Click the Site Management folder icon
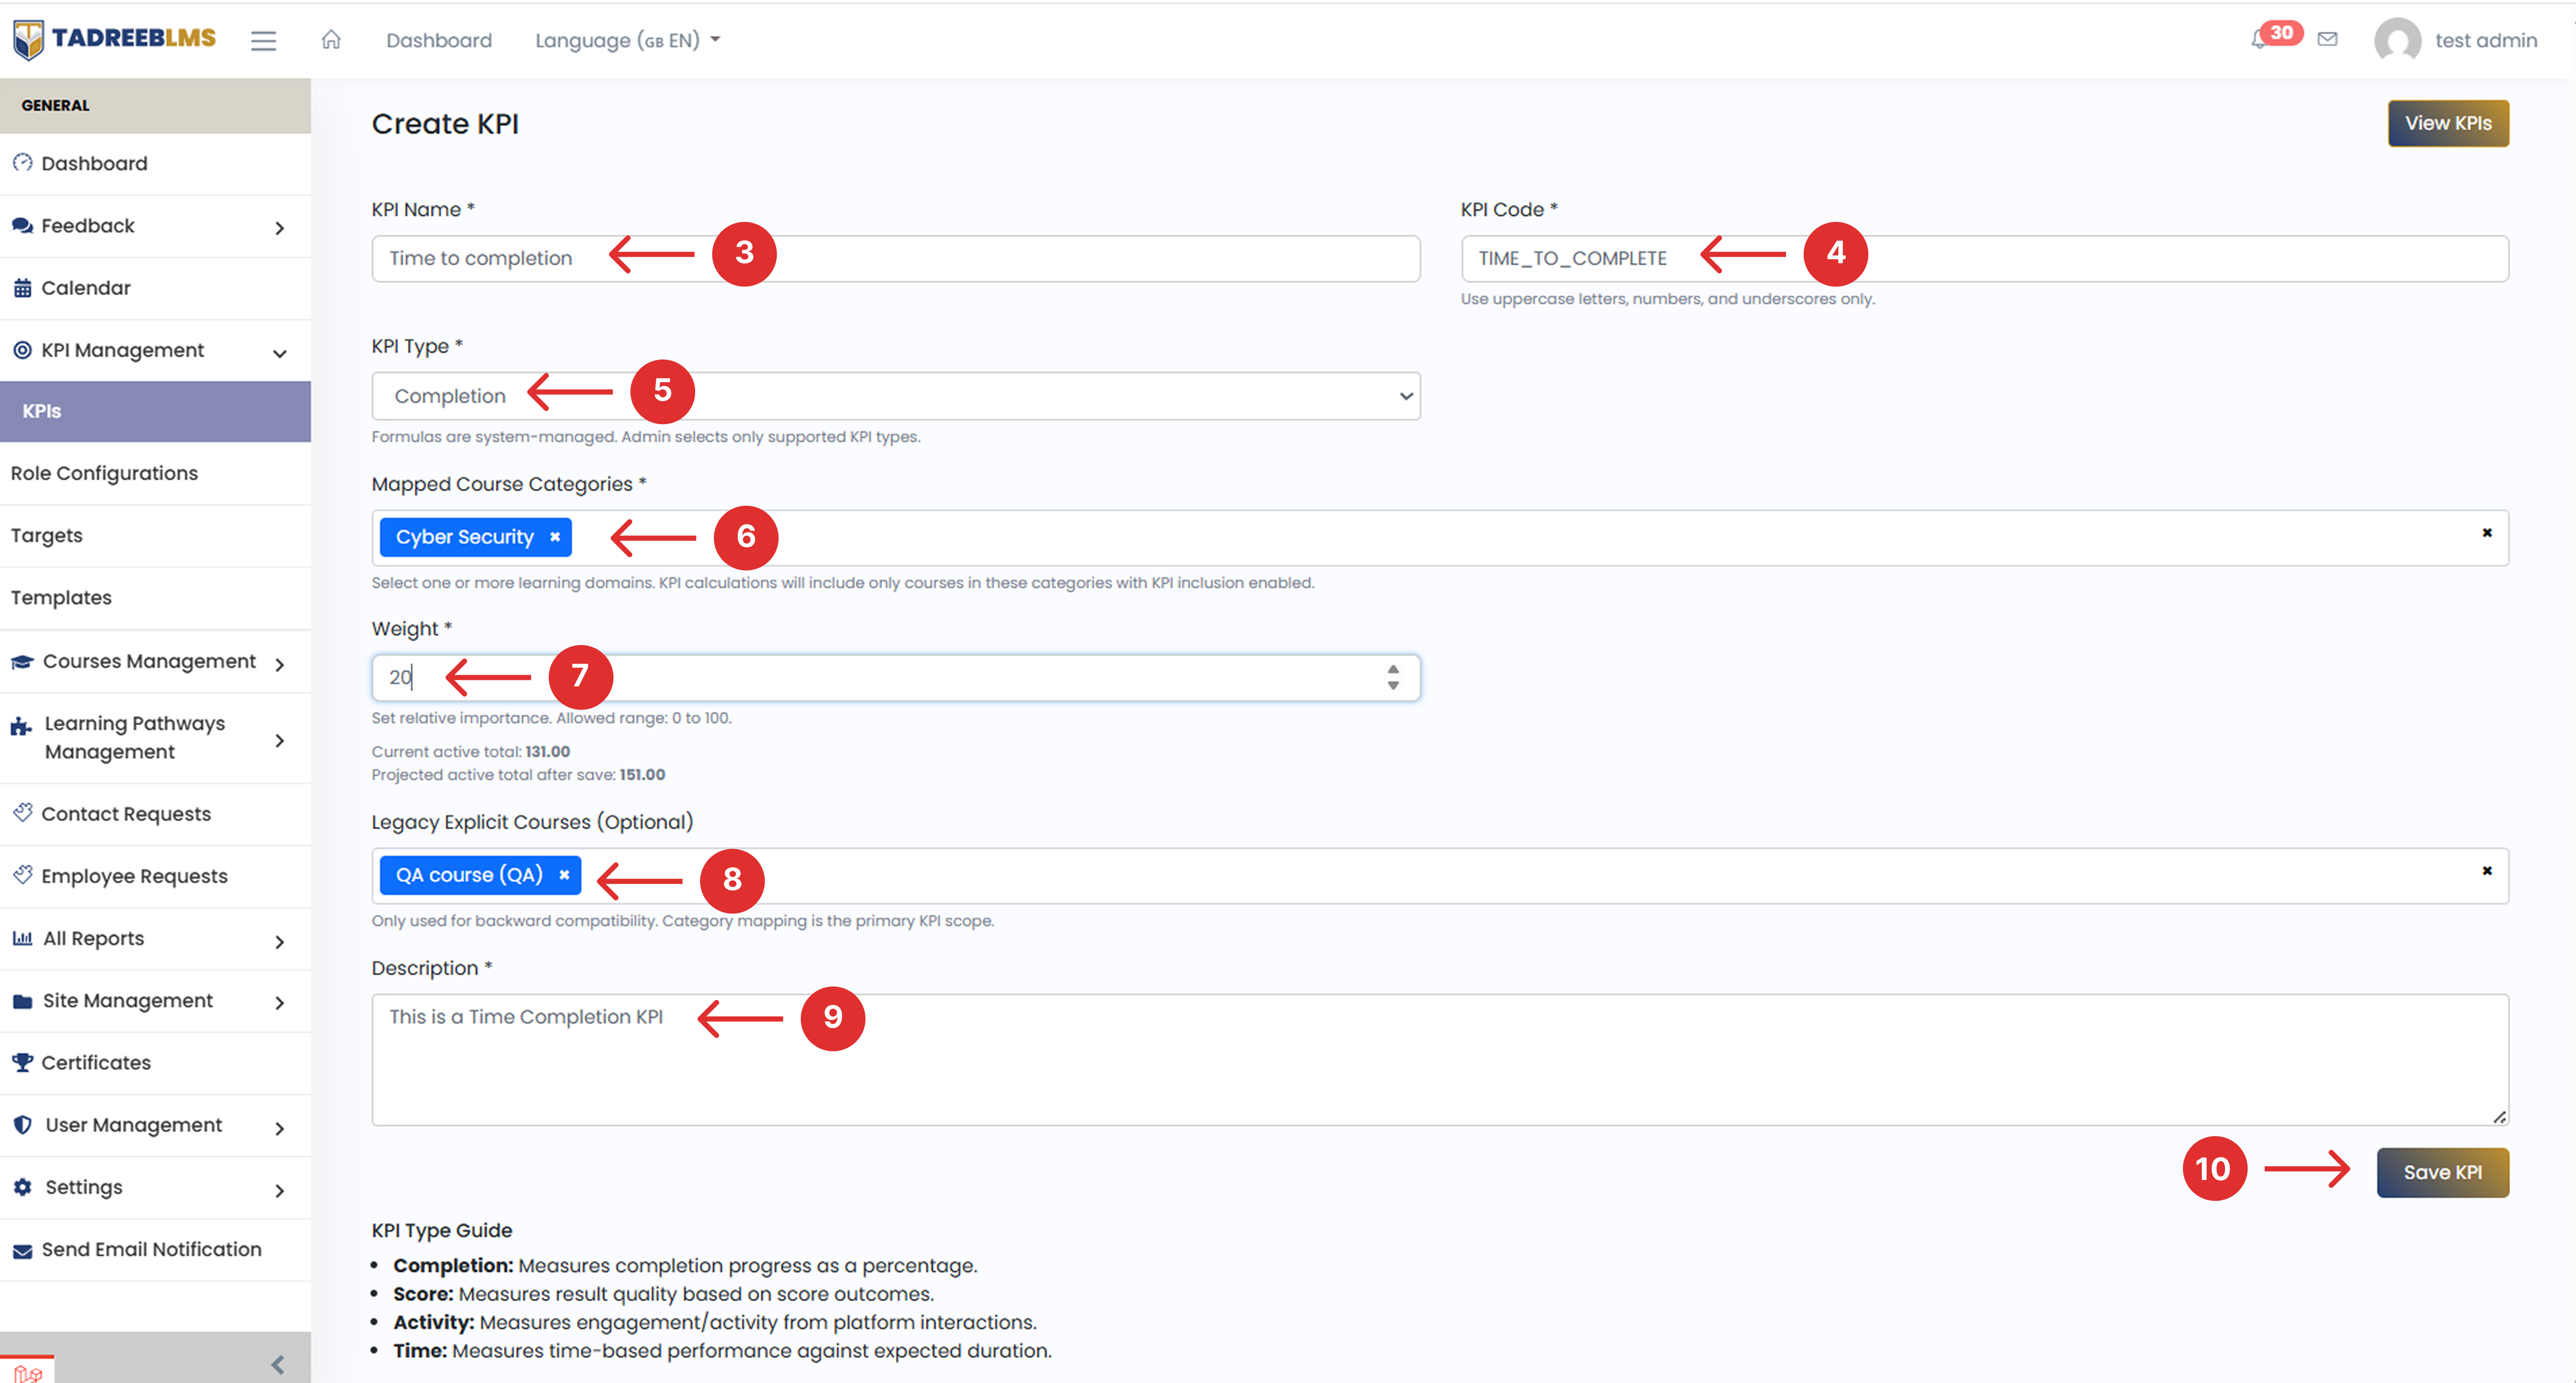Screen dimensions: 2576x1383 point(22,1001)
